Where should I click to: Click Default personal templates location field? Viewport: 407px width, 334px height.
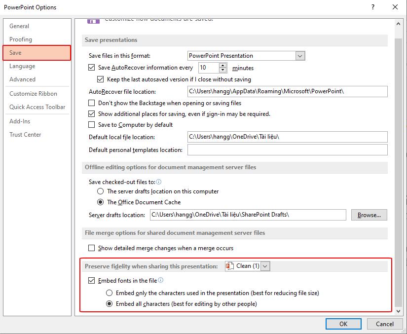[287, 150]
